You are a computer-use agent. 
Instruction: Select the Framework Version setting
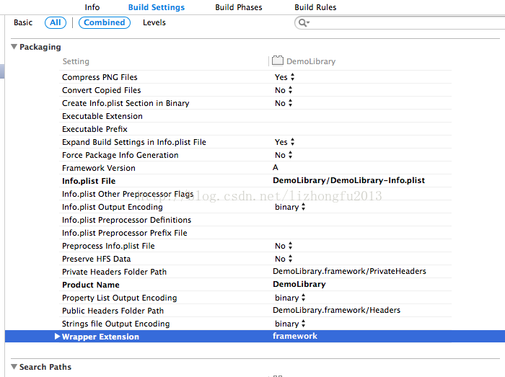[x=99, y=168]
